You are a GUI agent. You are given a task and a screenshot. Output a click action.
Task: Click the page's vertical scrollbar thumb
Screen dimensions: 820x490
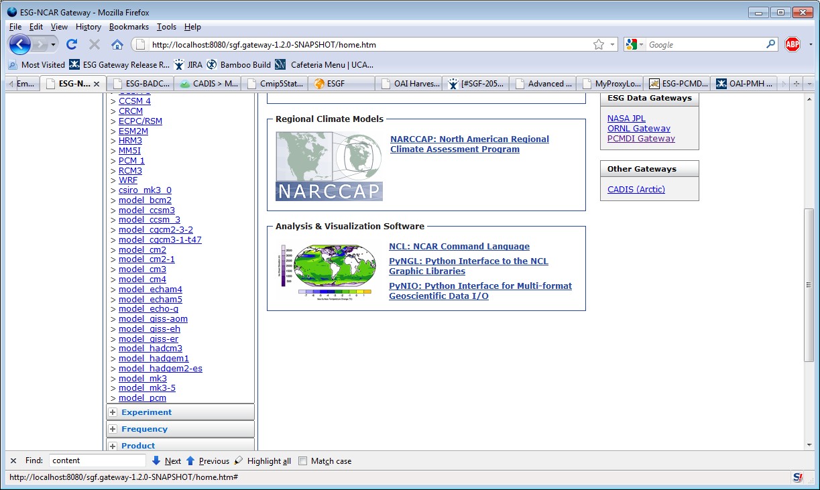[x=809, y=285]
